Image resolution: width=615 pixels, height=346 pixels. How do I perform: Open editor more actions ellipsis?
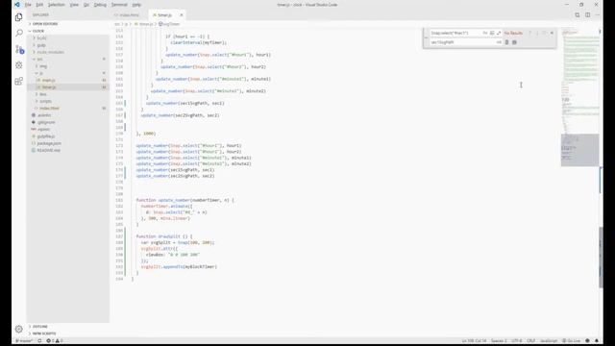[598, 15]
